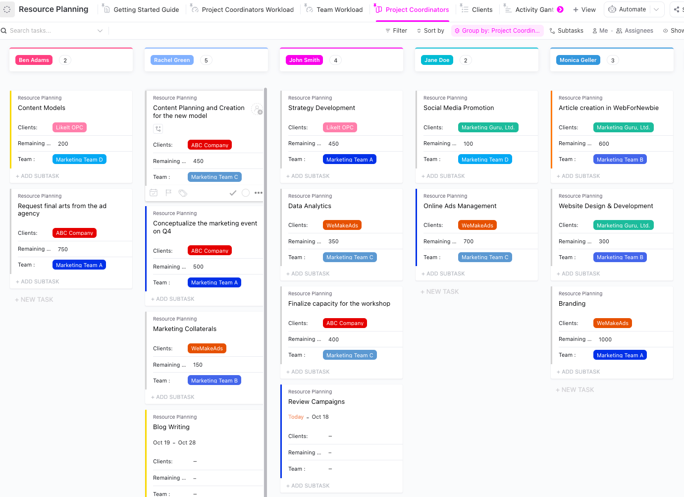Toggle the Show option in toolbar

point(674,31)
